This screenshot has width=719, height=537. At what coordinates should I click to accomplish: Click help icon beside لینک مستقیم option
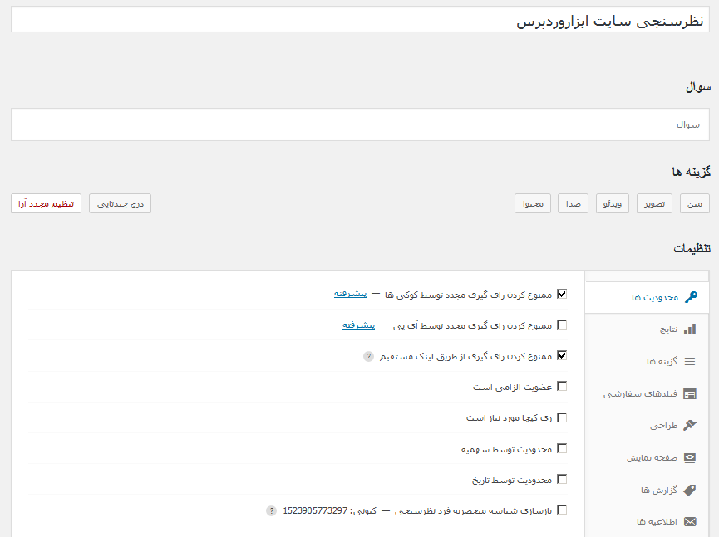369,356
